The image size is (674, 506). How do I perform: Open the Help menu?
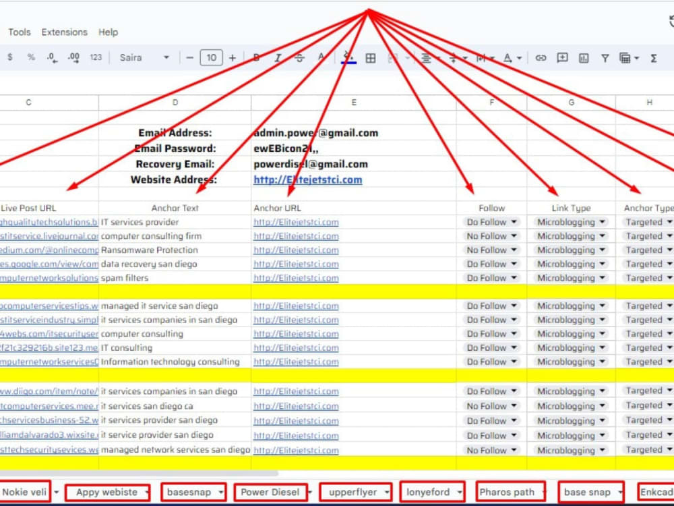pyautogui.click(x=109, y=32)
